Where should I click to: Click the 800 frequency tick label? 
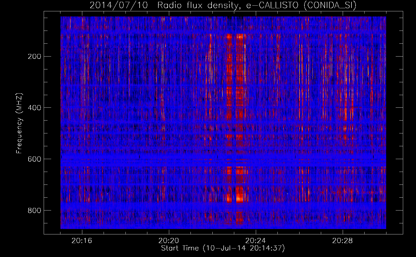pyautogui.click(x=34, y=210)
